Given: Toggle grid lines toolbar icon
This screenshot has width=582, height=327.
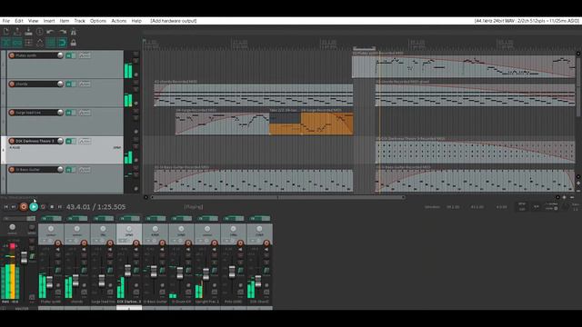Looking at the screenshot, I should [x=51, y=43].
